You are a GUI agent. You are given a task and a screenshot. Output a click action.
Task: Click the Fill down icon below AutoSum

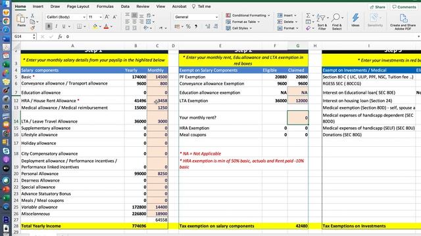click(309, 22)
